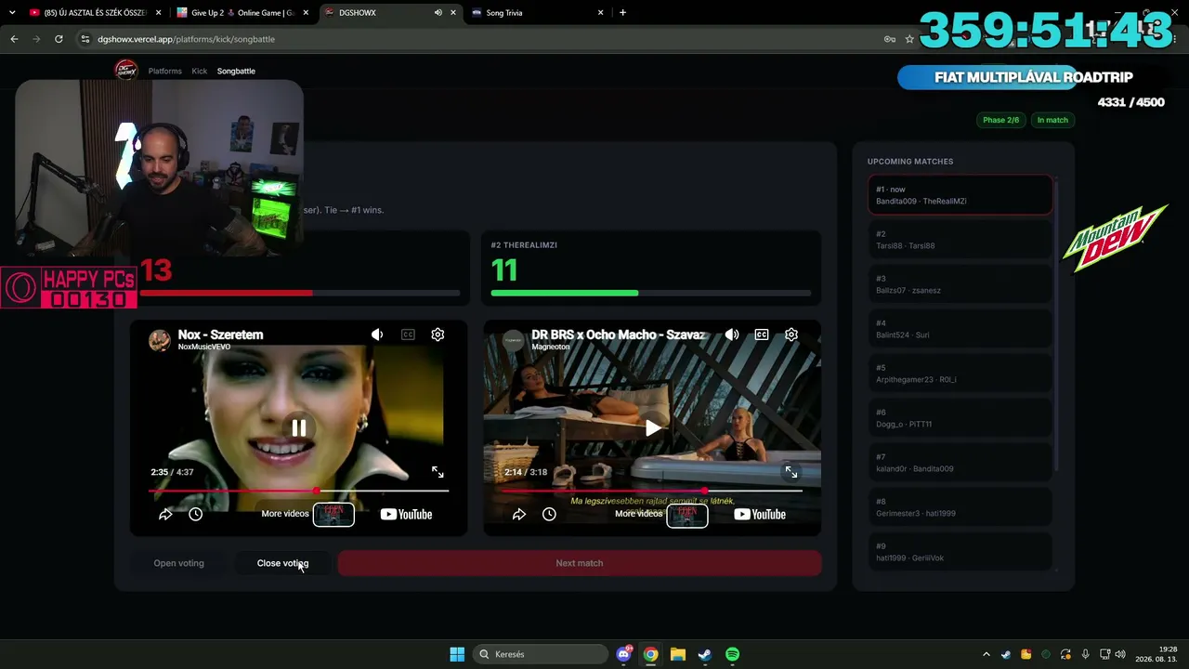
Task: Open Steam from the taskbar
Action: coord(705,654)
